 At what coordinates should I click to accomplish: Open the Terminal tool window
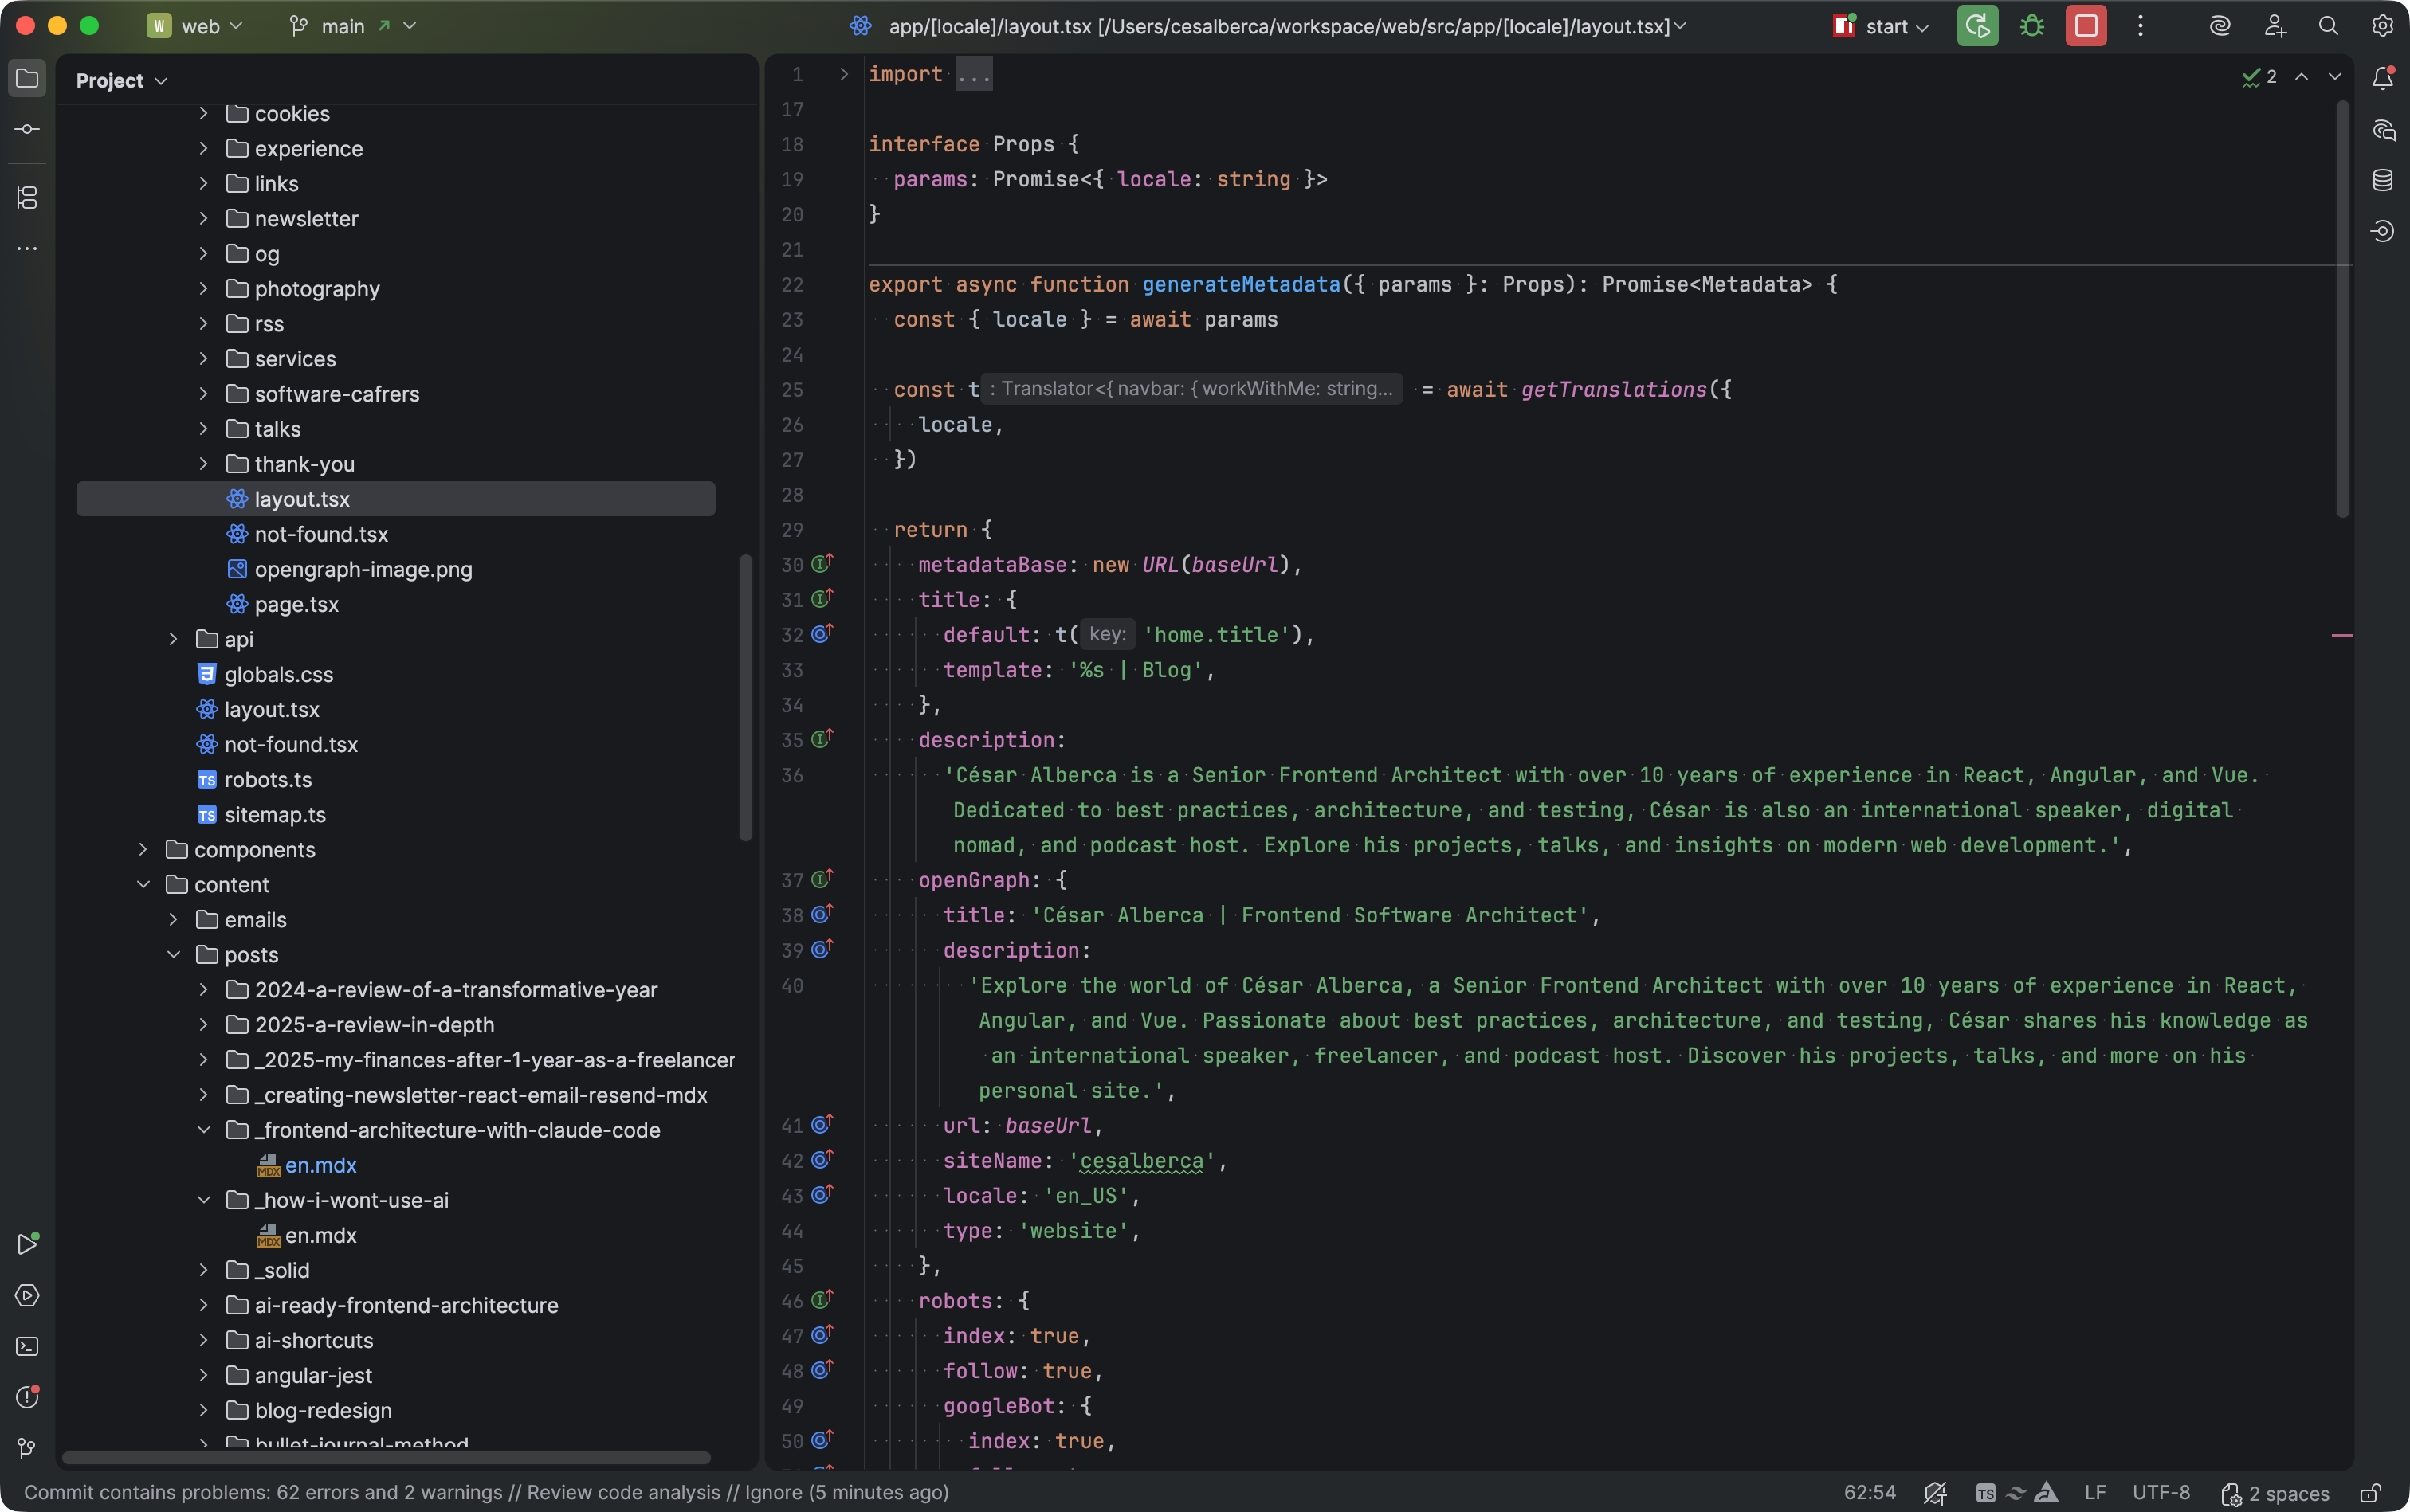coord(27,1346)
